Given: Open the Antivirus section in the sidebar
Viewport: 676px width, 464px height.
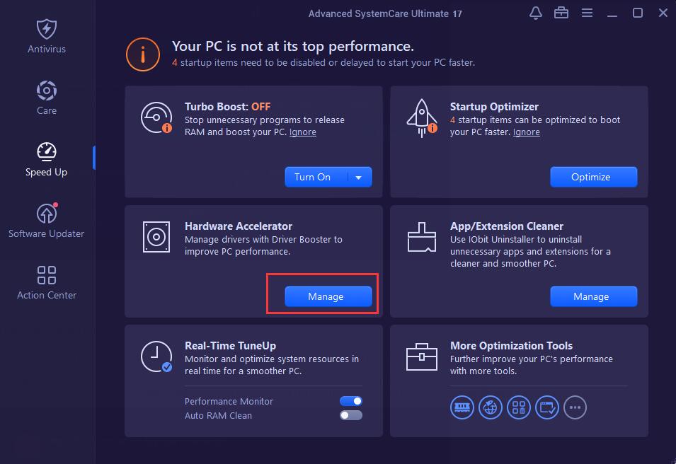Looking at the screenshot, I should tap(47, 36).
